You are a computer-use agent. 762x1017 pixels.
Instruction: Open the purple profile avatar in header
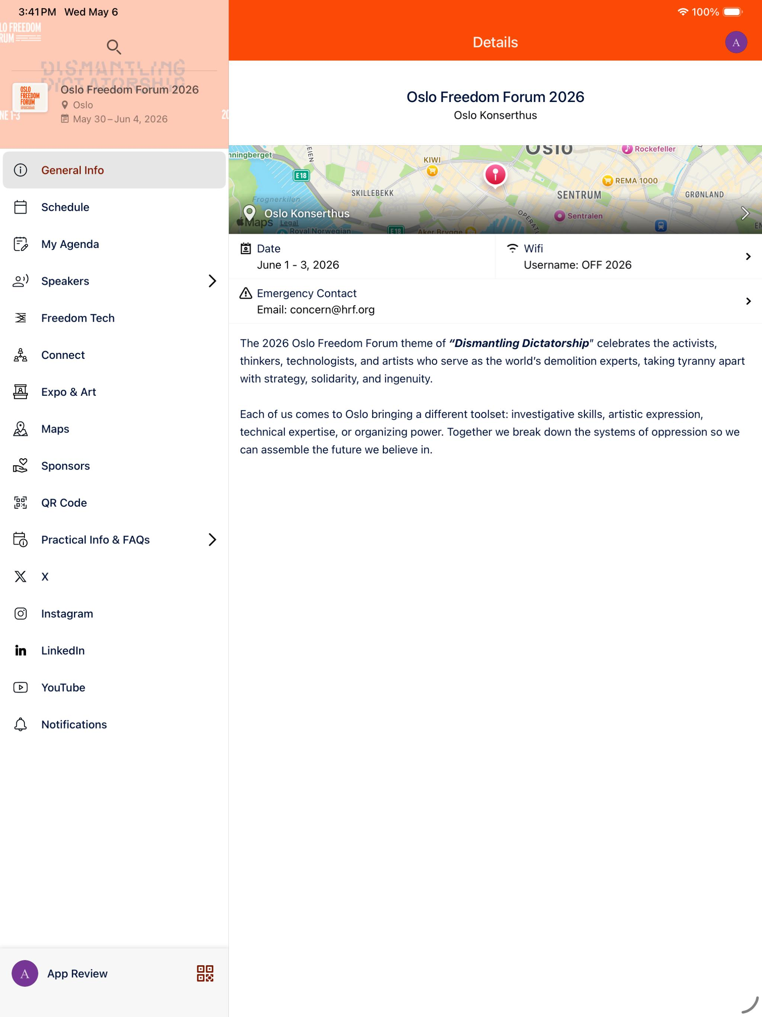click(736, 42)
